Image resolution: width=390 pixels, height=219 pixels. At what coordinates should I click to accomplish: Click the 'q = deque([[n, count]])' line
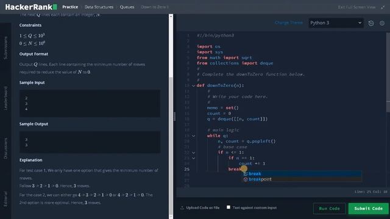coord(237,119)
